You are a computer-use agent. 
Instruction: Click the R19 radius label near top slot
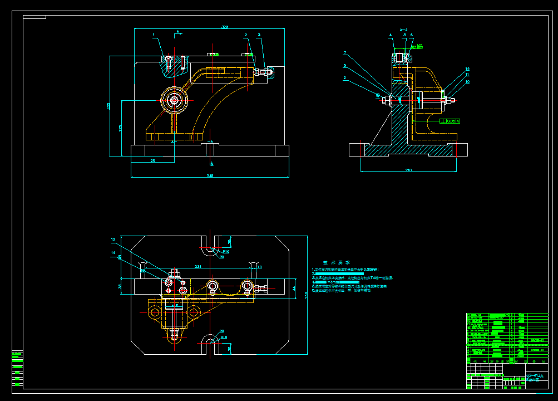click(226, 251)
